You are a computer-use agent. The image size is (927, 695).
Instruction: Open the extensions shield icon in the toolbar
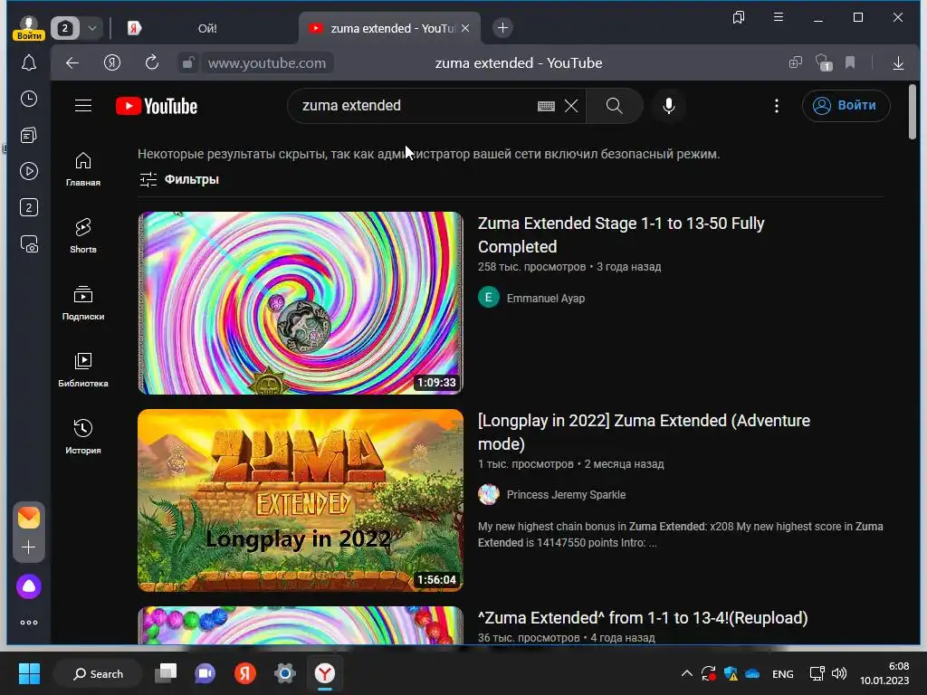pos(824,62)
